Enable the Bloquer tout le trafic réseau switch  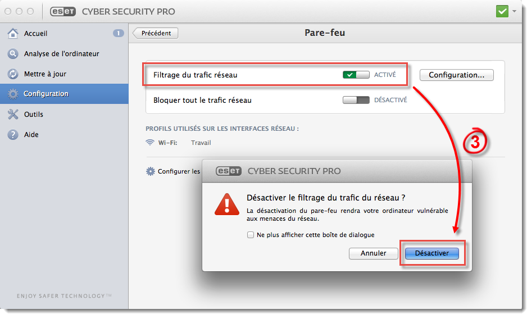point(356,101)
